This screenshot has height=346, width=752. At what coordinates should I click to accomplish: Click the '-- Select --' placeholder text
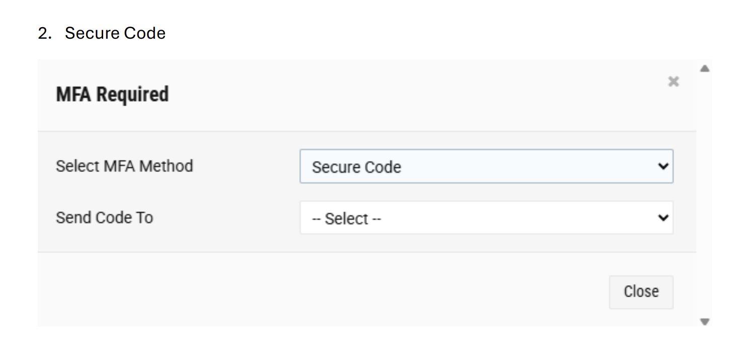click(346, 219)
